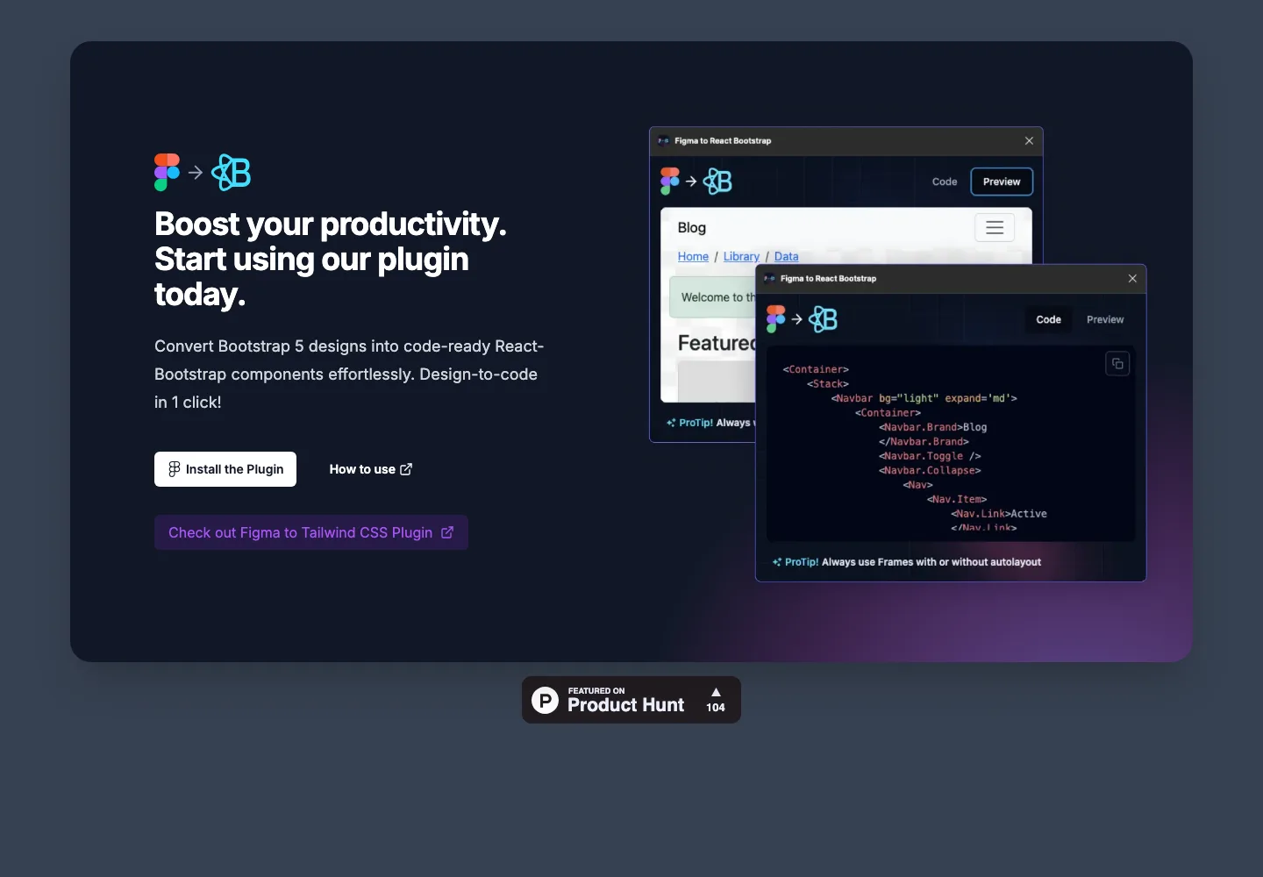Select the Preview tab in the back plugin window
Image resolution: width=1263 pixels, height=877 pixels.
1002,182
